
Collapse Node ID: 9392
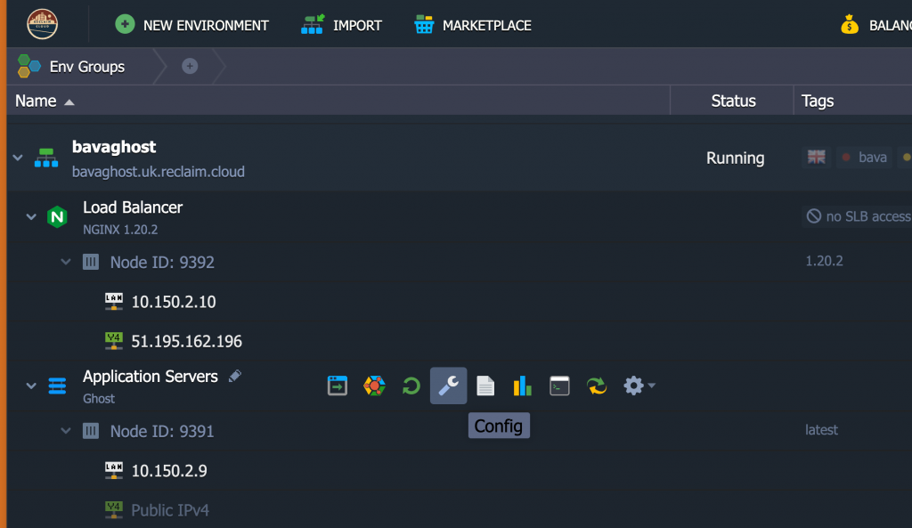coord(66,262)
